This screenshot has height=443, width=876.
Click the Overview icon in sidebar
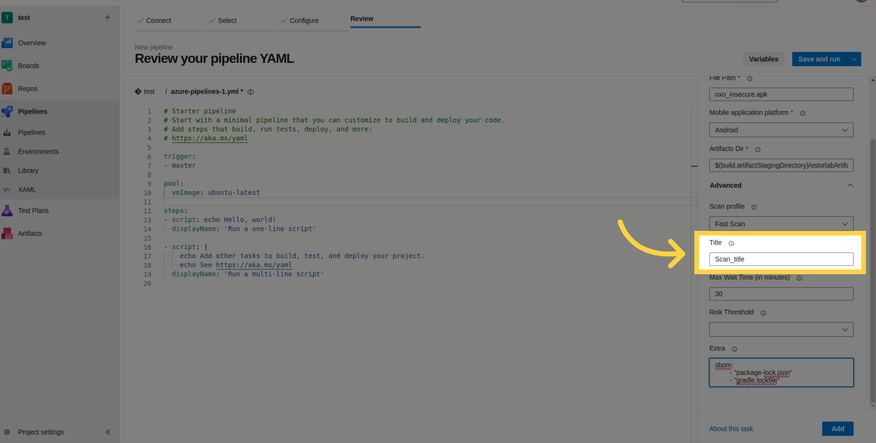coord(7,43)
